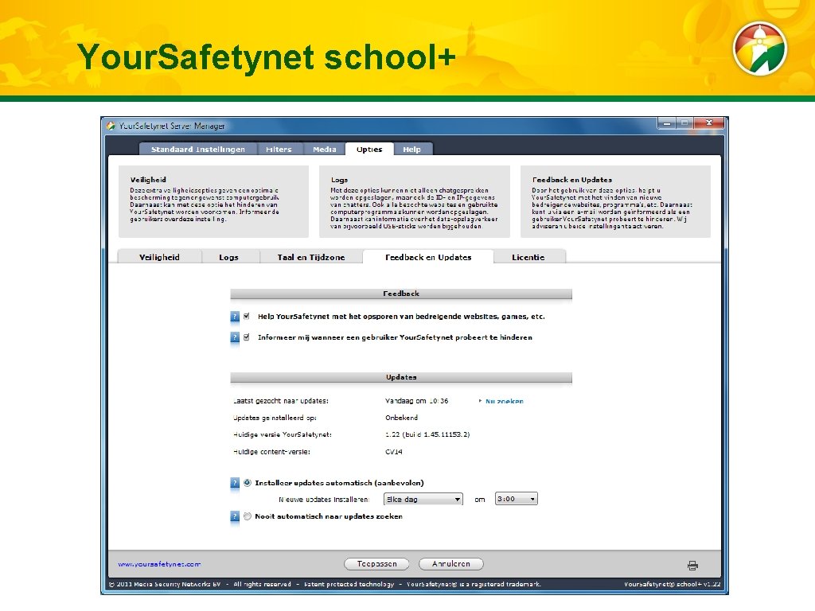Open the 'Help' tab
The image size is (815, 611).
[x=411, y=149]
